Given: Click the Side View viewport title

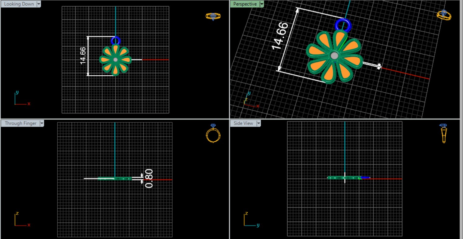Looking at the screenshot, I should coord(243,123).
